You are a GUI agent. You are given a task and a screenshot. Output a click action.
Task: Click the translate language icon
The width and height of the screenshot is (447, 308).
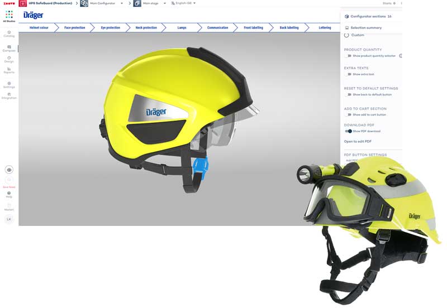pos(173,3)
